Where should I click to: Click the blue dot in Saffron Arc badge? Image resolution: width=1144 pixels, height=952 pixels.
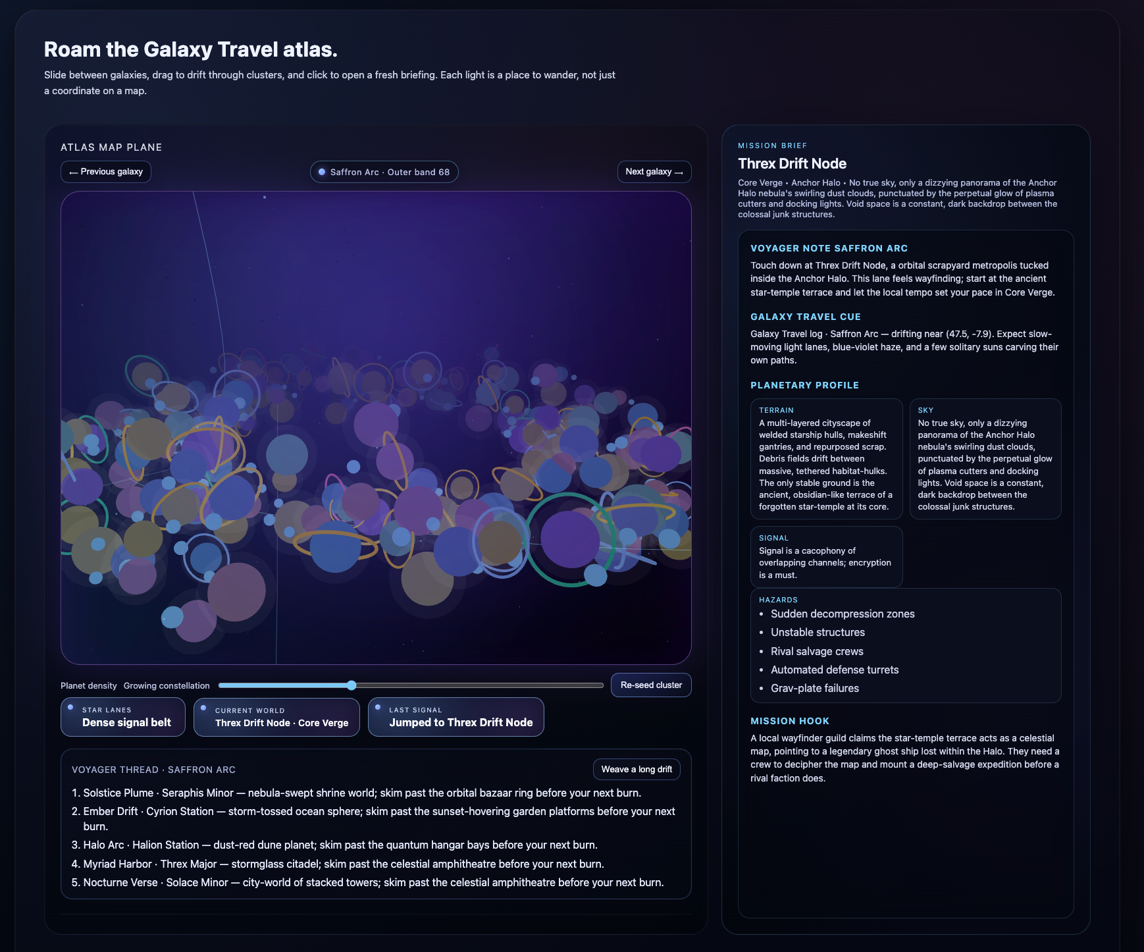322,172
